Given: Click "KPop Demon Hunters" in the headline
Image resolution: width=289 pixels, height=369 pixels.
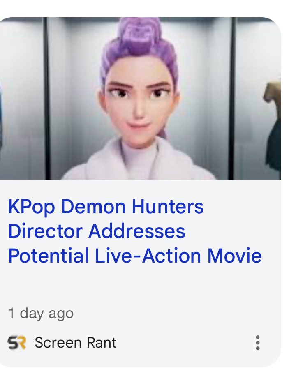Looking at the screenshot, I should (x=106, y=207).
